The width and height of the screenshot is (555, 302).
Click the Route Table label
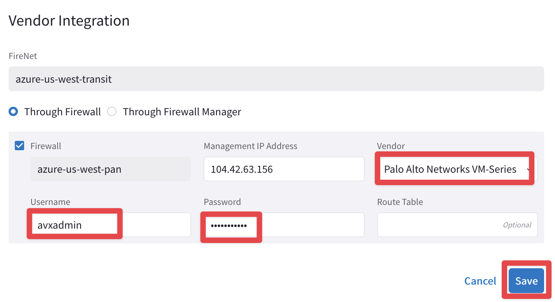pos(400,202)
